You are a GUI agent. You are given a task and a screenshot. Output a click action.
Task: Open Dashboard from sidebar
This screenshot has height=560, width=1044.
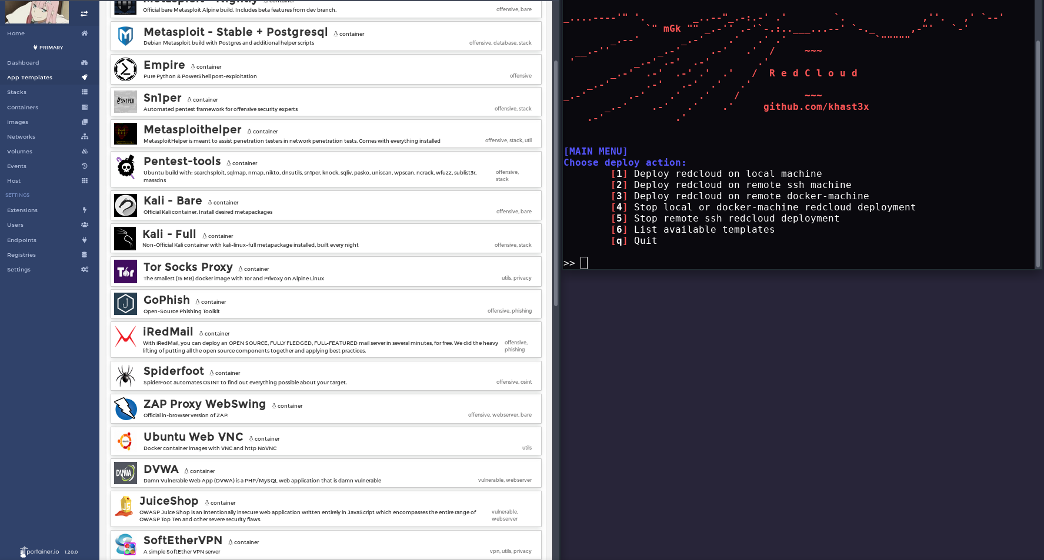pos(23,63)
